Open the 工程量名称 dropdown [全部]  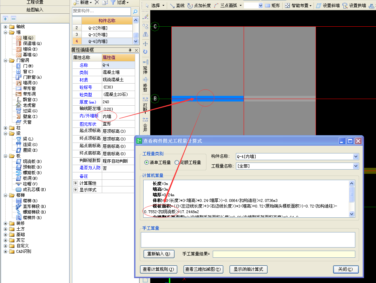[x=356, y=166]
